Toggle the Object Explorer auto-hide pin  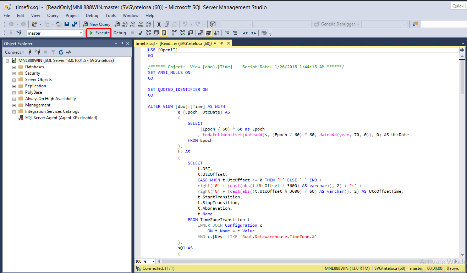point(122,43)
